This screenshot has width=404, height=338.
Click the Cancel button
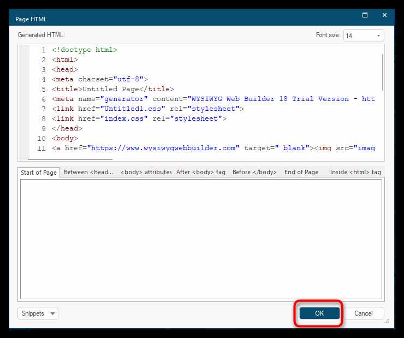tap(364, 313)
